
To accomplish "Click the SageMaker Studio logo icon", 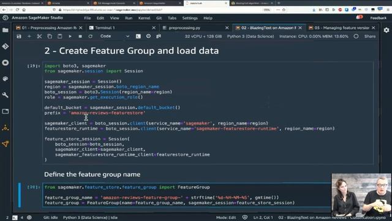I will point(6,18).
